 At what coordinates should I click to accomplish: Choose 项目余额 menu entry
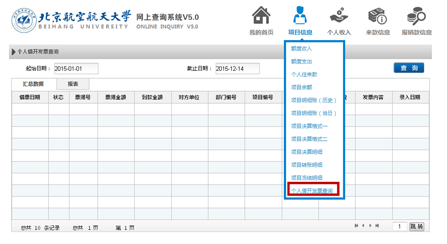[301, 87]
